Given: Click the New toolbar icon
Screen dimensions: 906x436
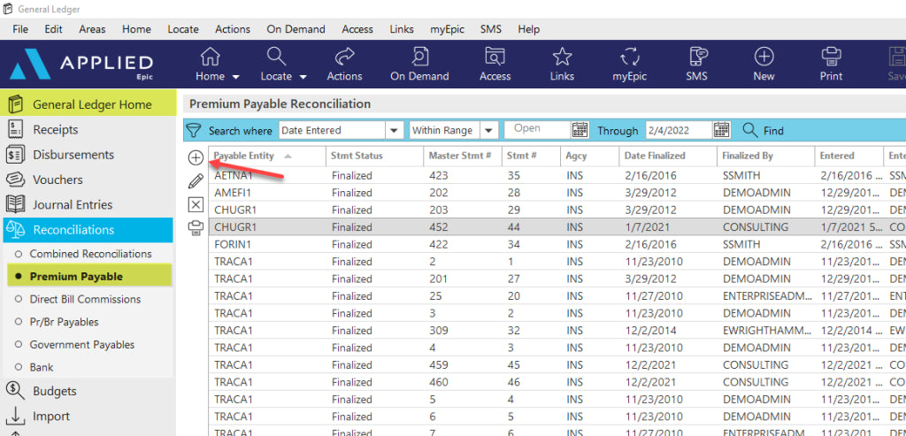Looking at the screenshot, I should [764, 64].
